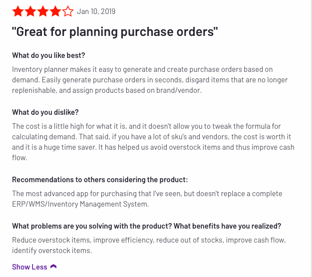
Task: Click the "Reduce overstock items" benefits paragraph
Action: pos(149,245)
